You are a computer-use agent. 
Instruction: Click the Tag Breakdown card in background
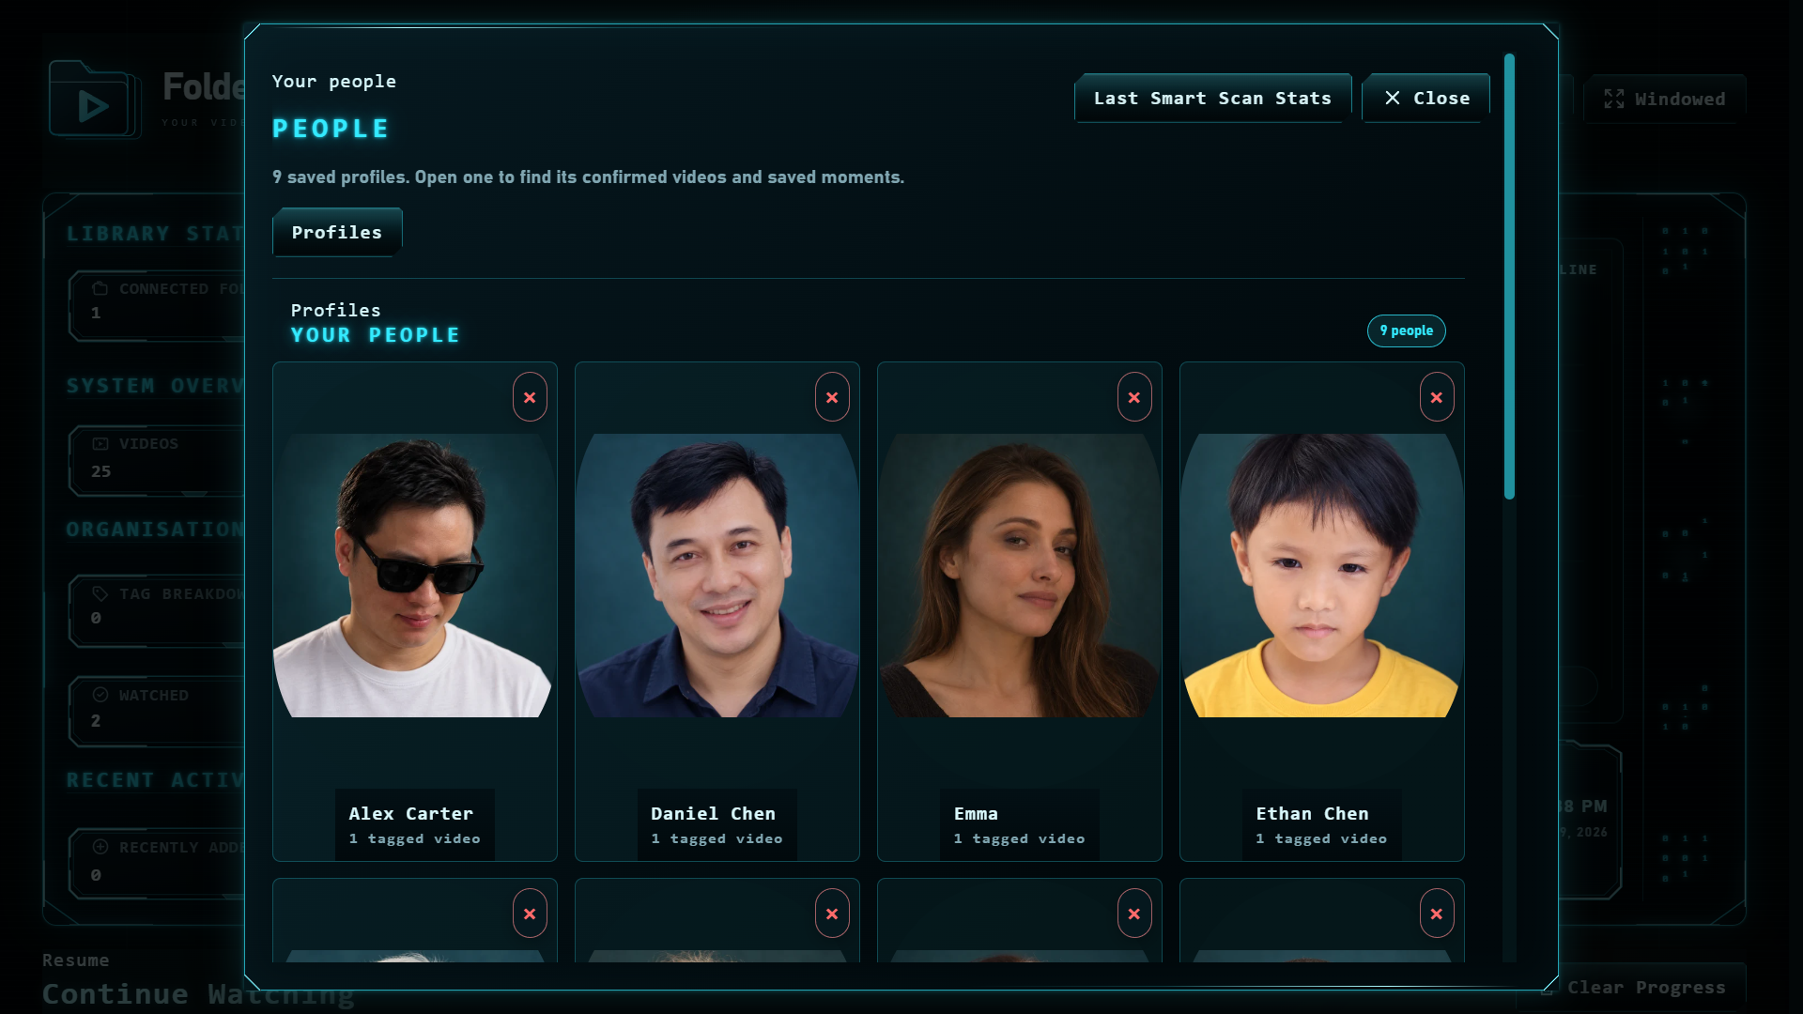point(157,610)
